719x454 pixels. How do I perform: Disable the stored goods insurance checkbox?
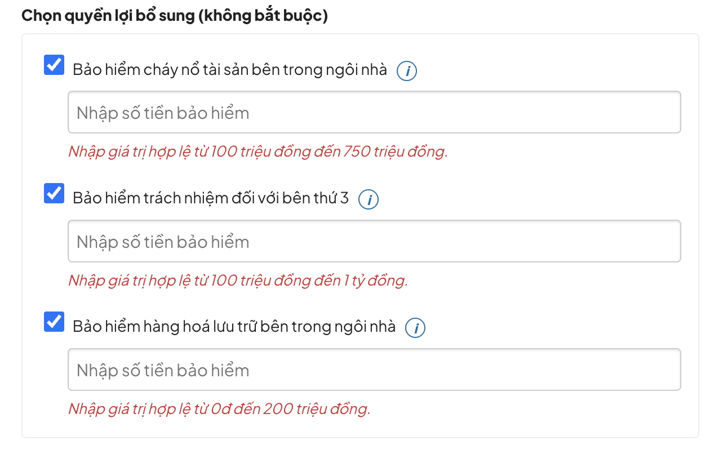point(54,322)
